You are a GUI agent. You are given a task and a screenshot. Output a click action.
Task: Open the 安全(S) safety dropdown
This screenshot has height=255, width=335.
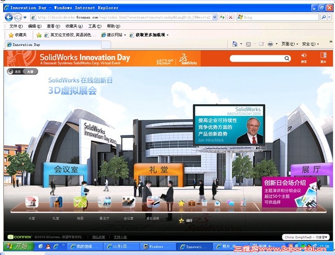310,44
